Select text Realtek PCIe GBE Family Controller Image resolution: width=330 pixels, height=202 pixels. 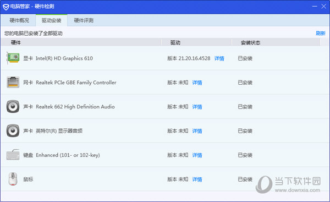pyautogui.click(x=76, y=83)
